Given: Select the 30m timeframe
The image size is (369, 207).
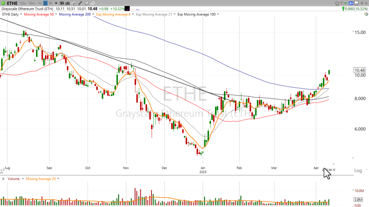Looking at the screenshot, I should [x=32, y=3].
